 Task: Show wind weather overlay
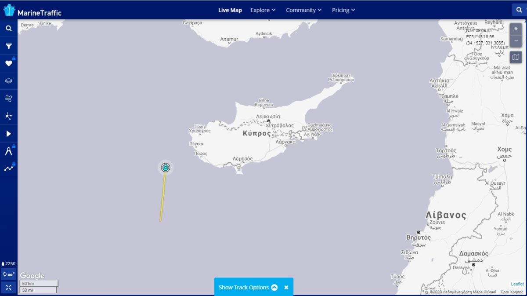(x=8, y=98)
